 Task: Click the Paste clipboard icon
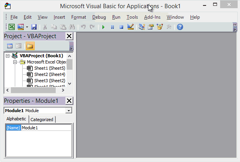click(63, 27)
